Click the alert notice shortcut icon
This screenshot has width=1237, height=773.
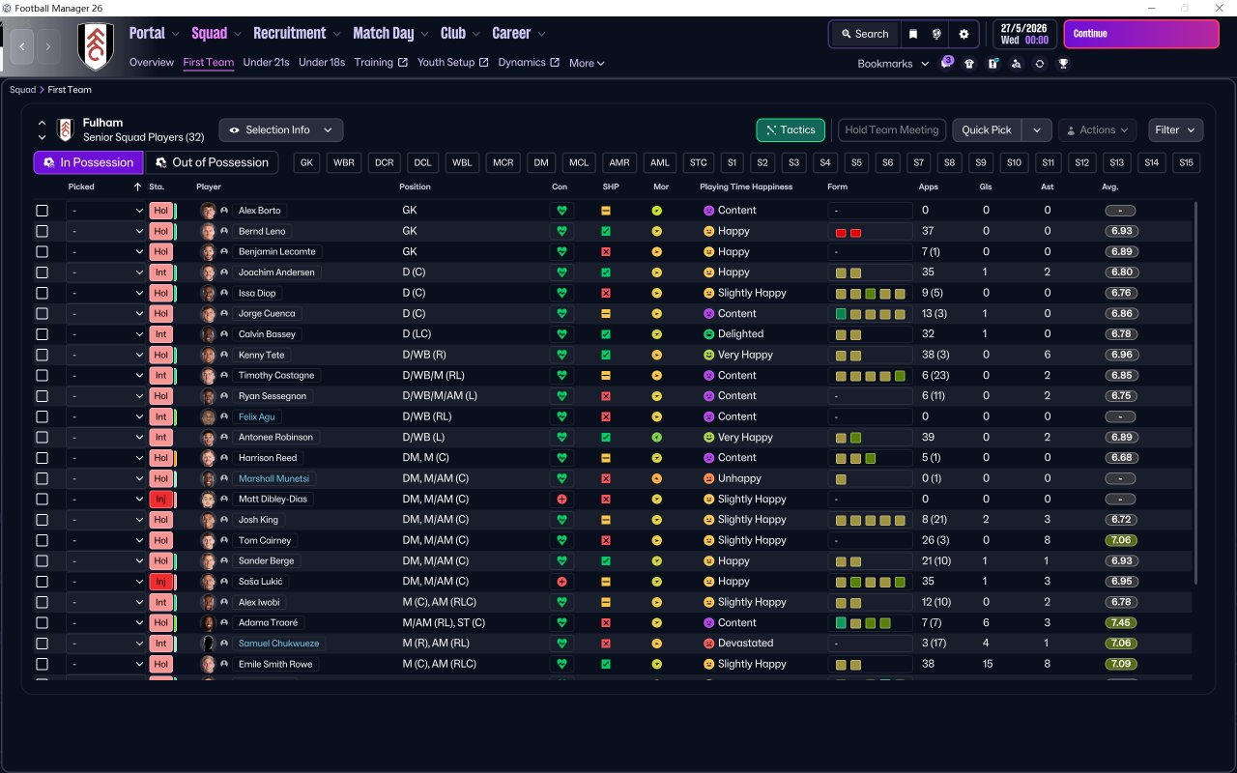pyautogui.click(x=992, y=64)
